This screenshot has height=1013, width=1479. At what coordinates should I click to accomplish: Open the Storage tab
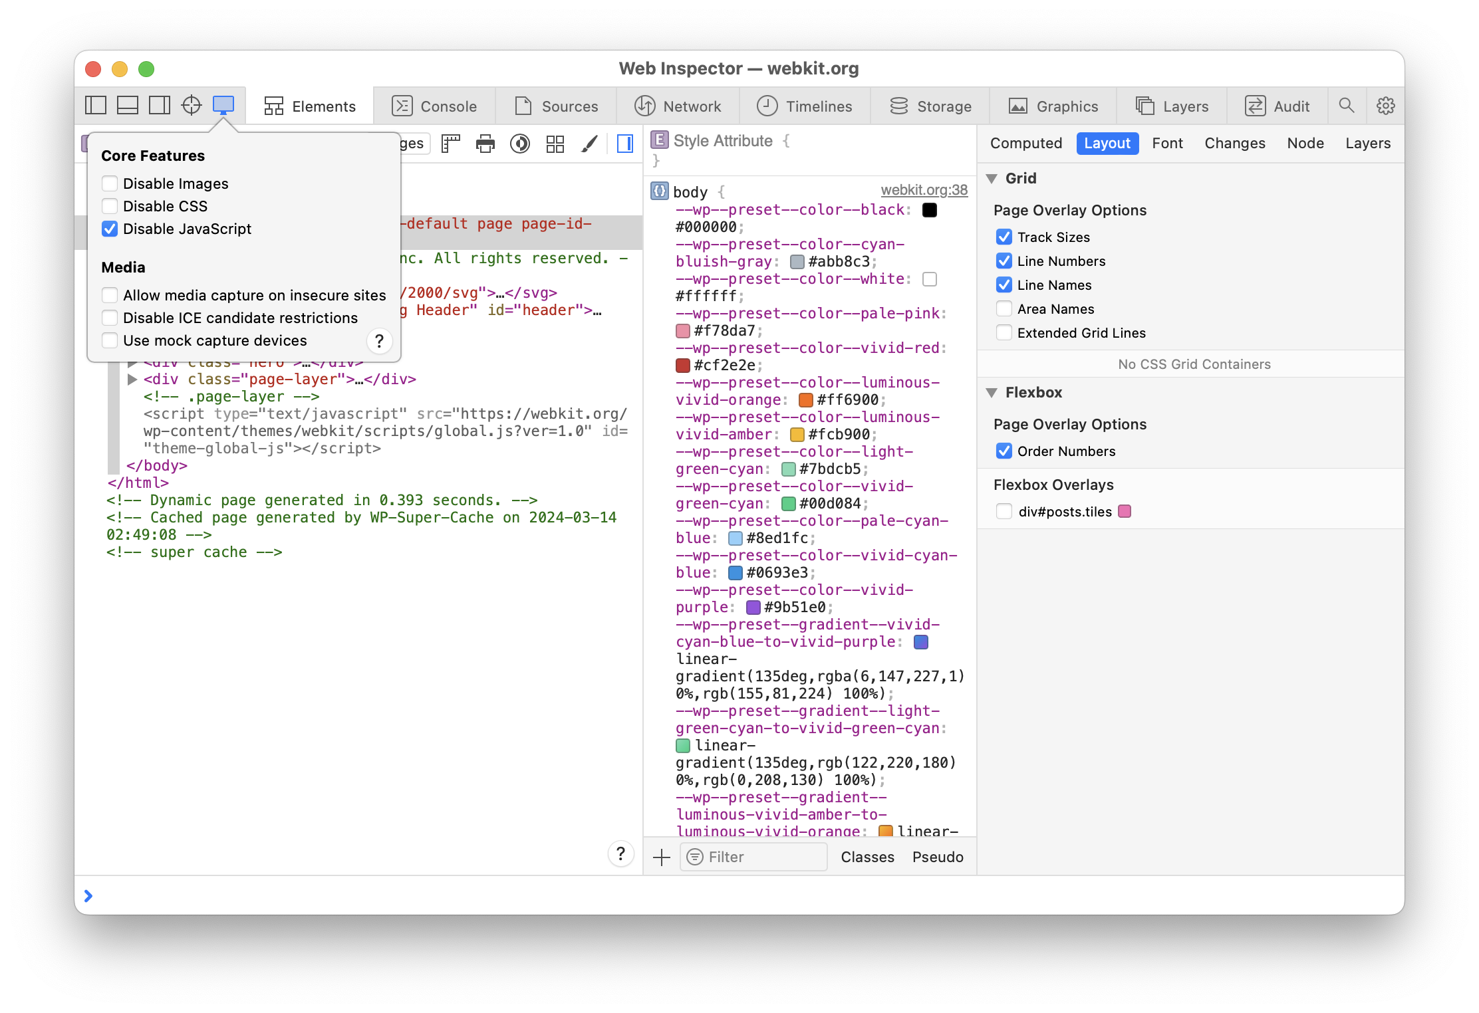(930, 106)
